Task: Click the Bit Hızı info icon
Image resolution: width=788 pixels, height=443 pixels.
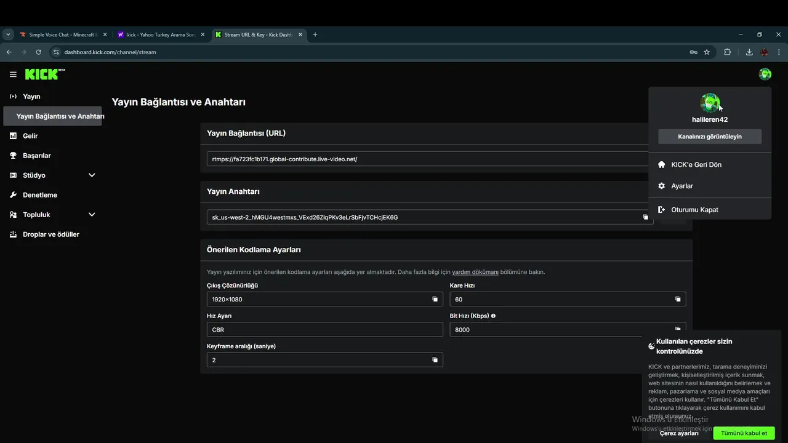Action: tap(493, 316)
